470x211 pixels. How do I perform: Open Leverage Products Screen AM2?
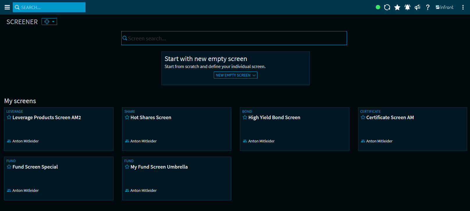click(47, 118)
